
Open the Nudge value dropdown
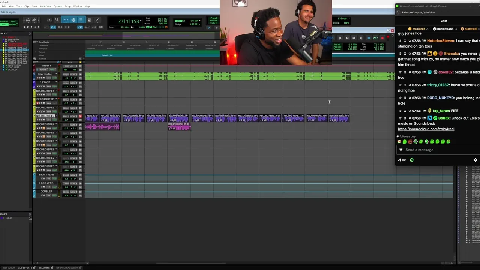tap(199, 24)
